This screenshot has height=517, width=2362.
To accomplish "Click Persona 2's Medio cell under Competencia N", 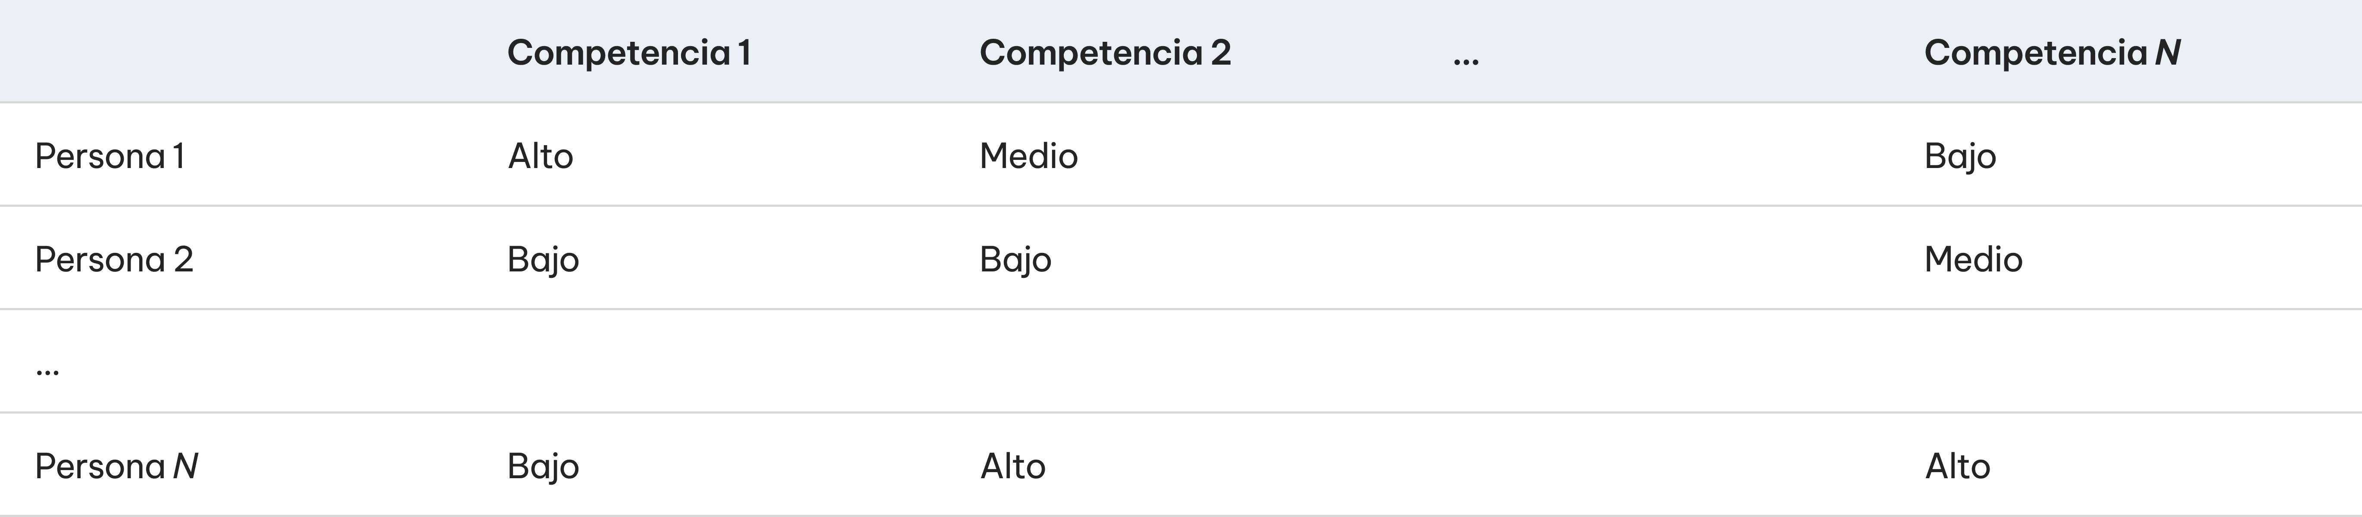I will [x=1973, y=259].
